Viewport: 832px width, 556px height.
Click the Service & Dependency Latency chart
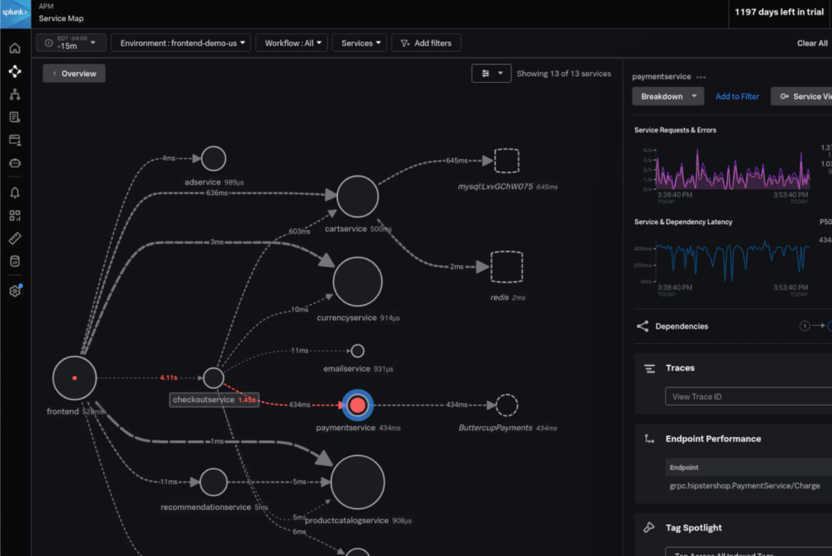point(732,260)
